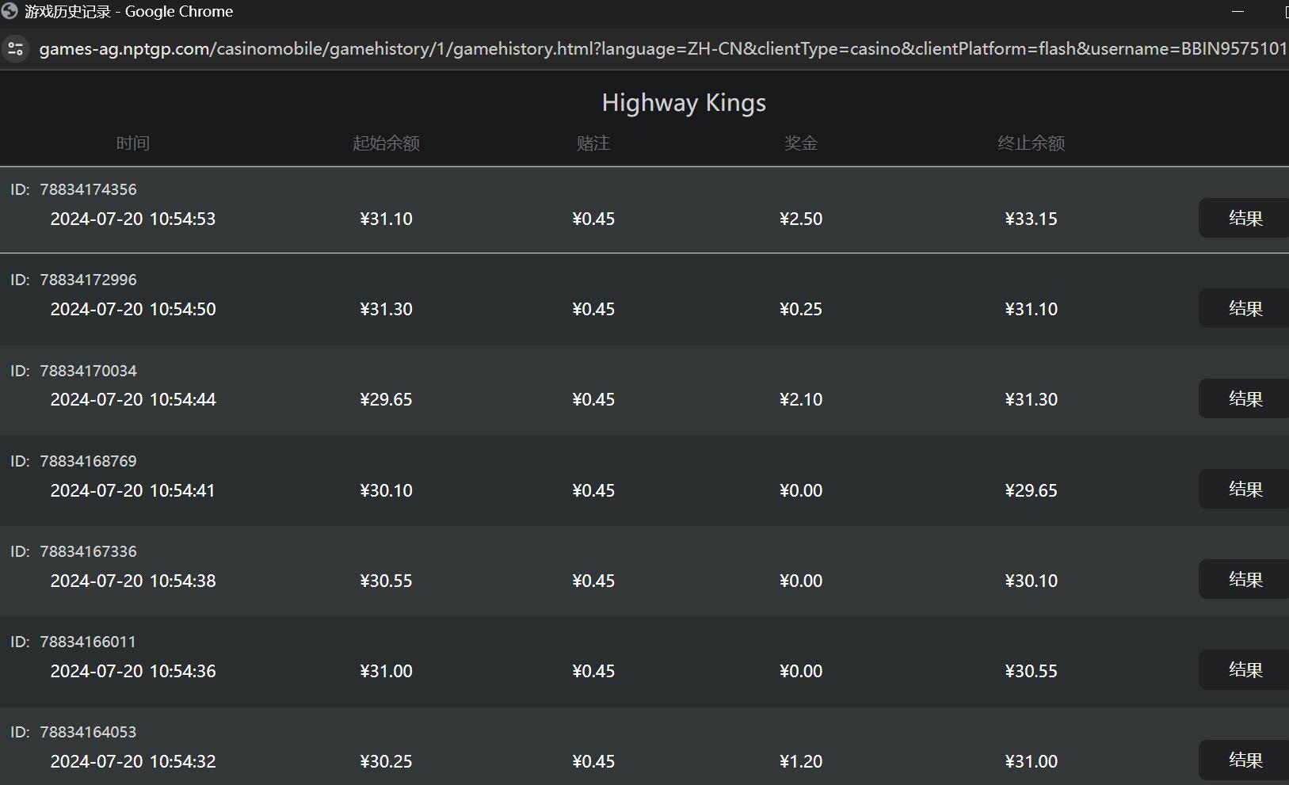The height and width of the screenshot is (785, 1289).
Task: Show 结果 for ID 78834164053
Action: (x=1244, y=760)
